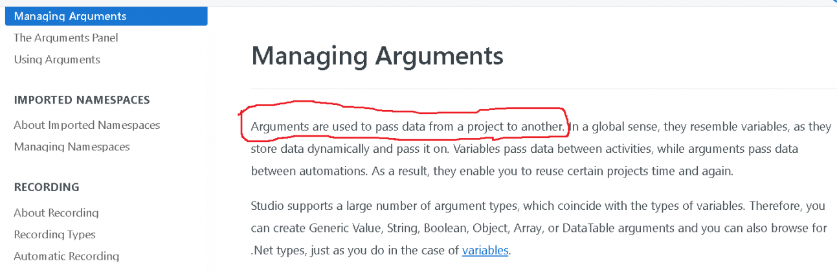Go to Recording Types page
This screenshot has width=837, height=272.
click(54, 234)
